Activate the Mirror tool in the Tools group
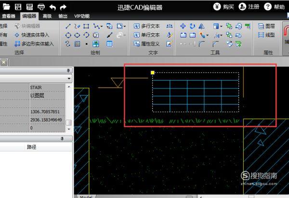The width and height of the screenshot is (289, 198). [x=201, y=26]
